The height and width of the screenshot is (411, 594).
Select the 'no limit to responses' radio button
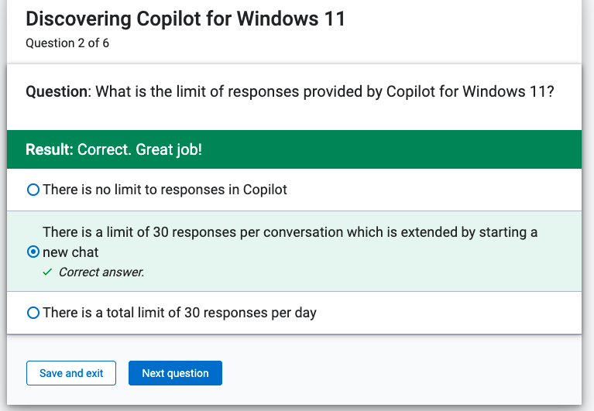coord(33,190)
